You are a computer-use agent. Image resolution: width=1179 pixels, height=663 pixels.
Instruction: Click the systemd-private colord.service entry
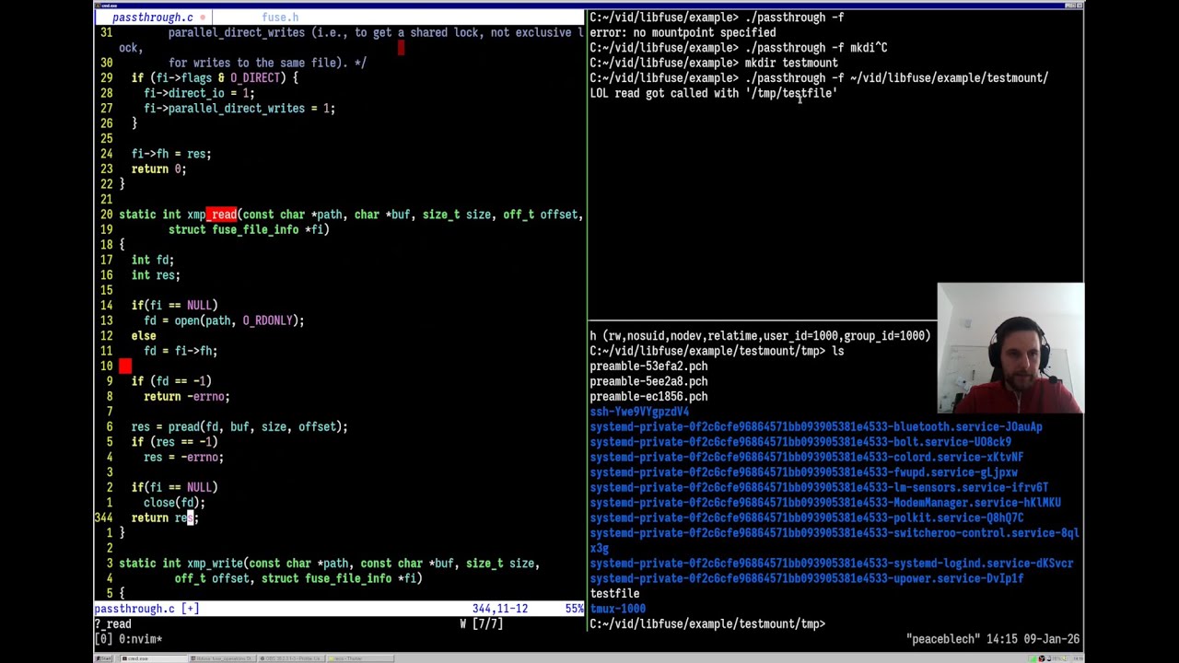pyautogui.click(x=807, y=458)
